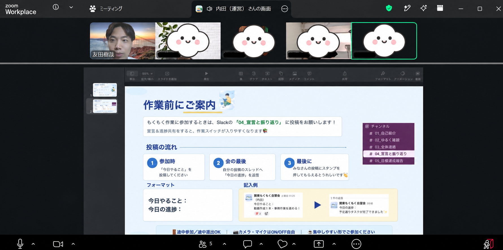Click the green encryption shield icon
503x250 pixels.
[389, 8]
